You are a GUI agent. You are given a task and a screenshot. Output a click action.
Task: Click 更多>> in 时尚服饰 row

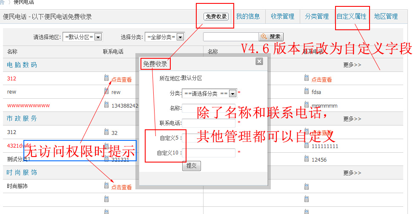coord(352,173)
